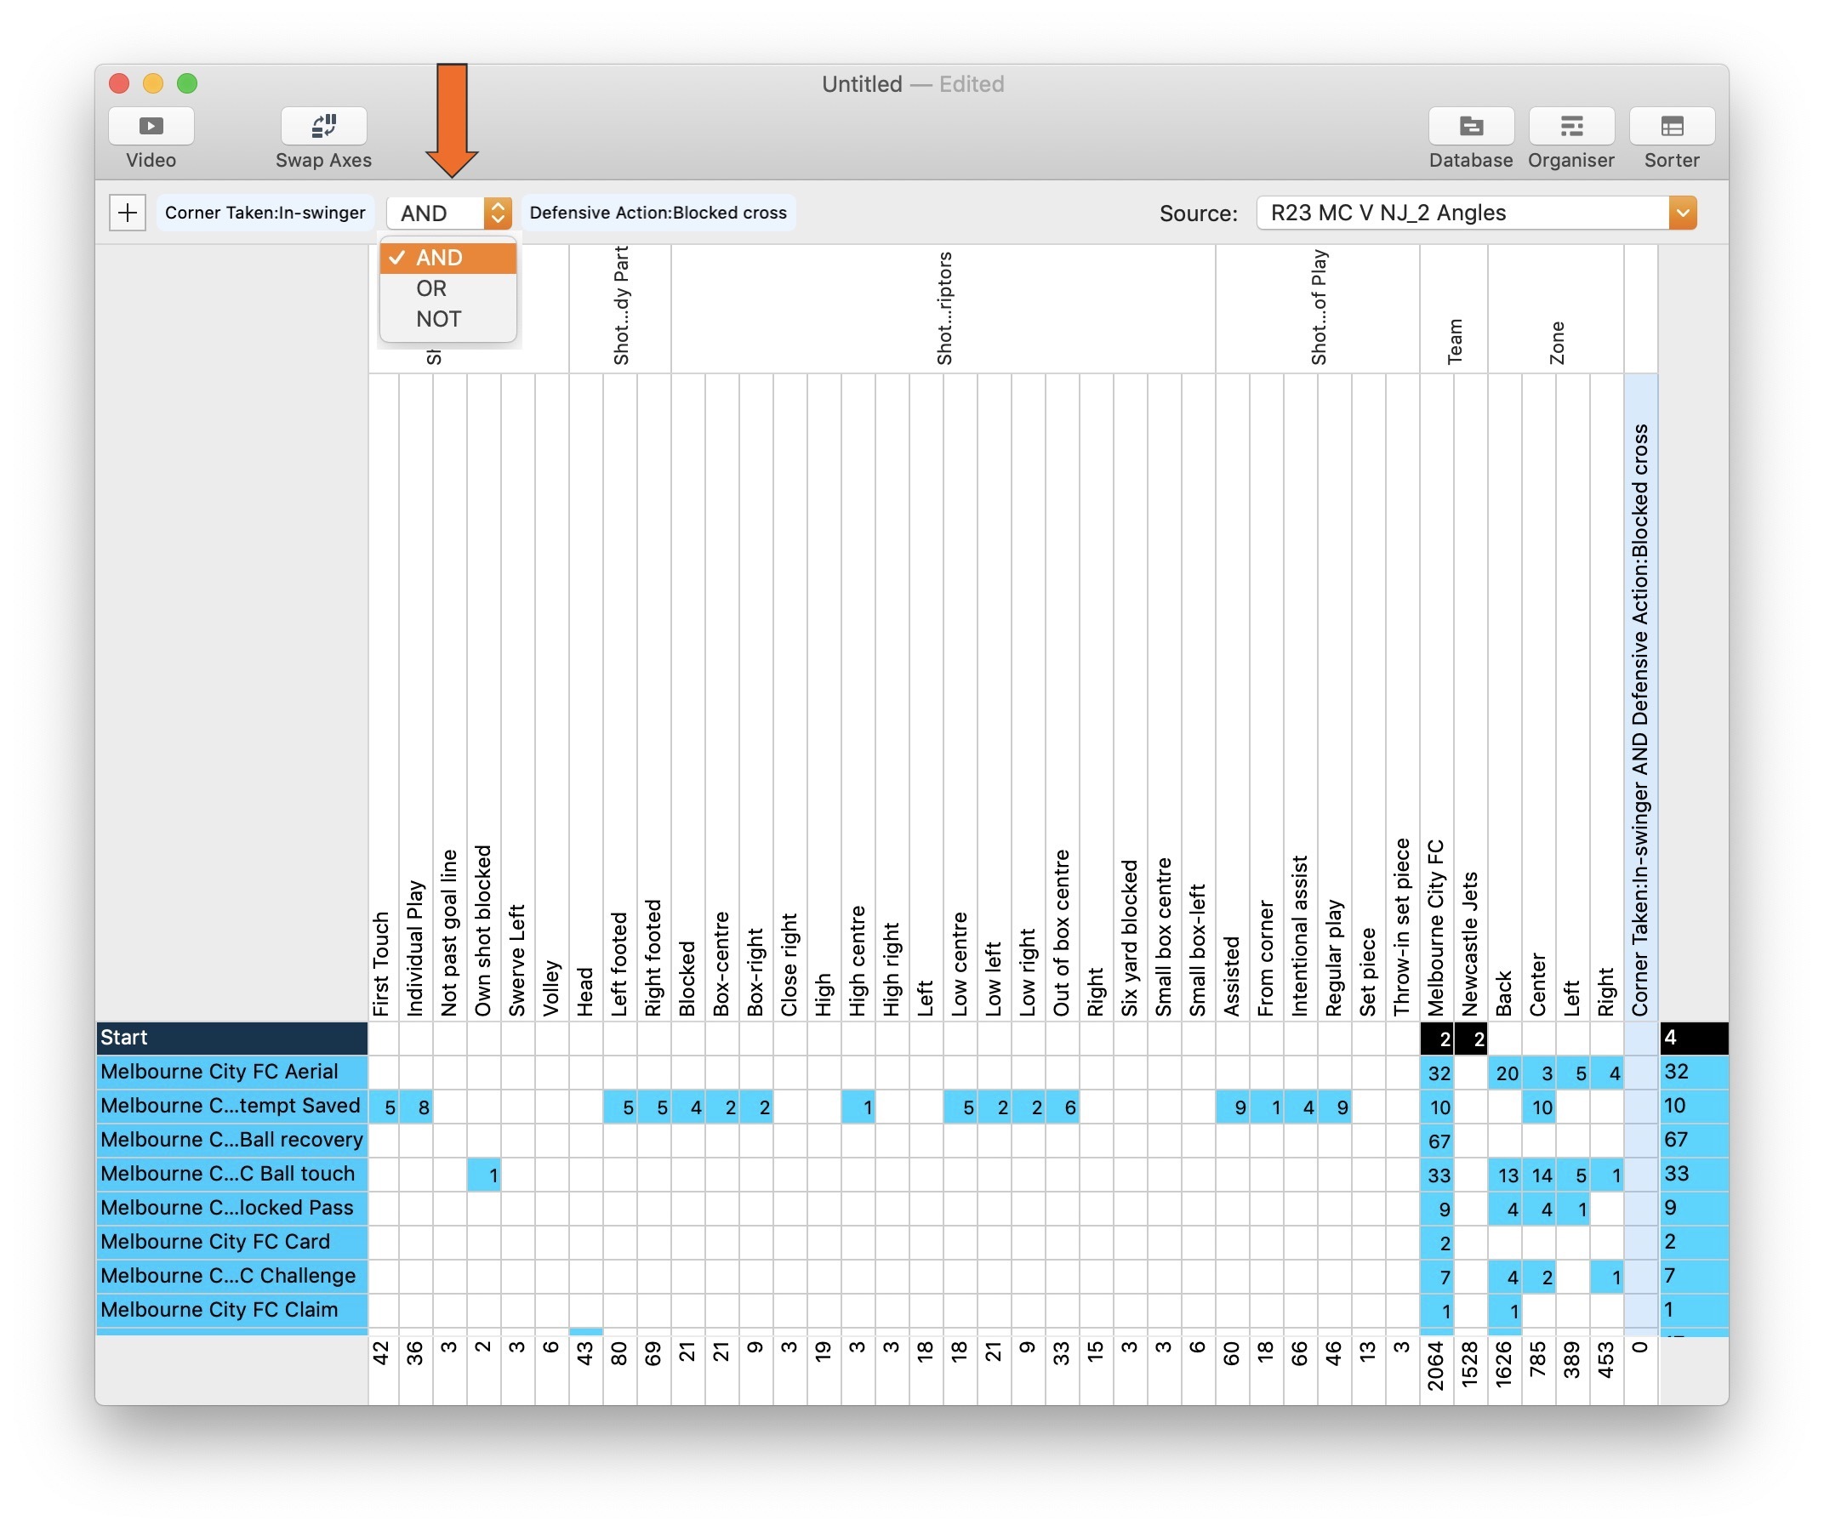Open the AND logic operator dropdown
This screenshot has width=1824, height=1531.
click(x=448, y=212)
